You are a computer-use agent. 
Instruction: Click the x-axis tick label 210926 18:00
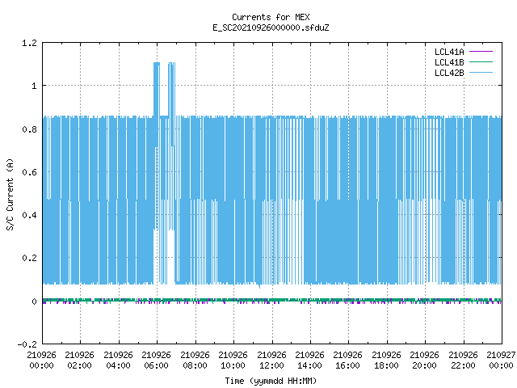point(386,361)
